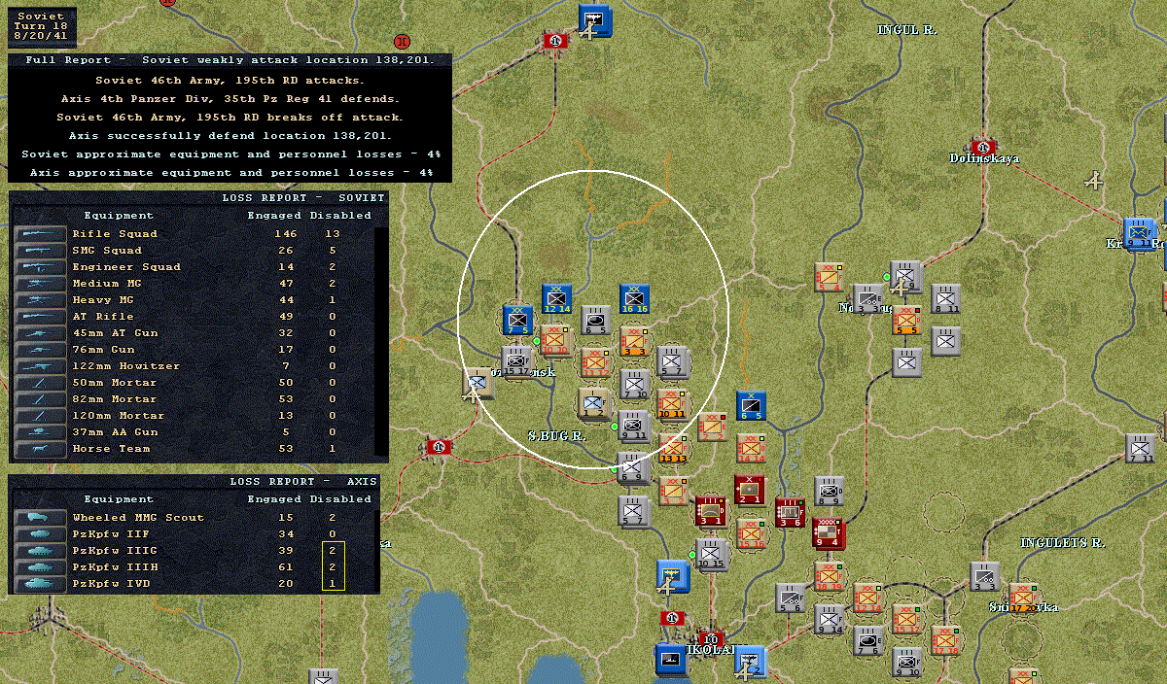Click the red rail marker at Dolinskaya
The width and height of the screenshot is (1167, 684).
tap(983, 147)
